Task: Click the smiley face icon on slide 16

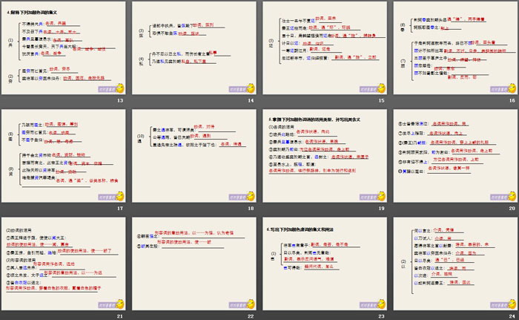Action: [512, 88]
